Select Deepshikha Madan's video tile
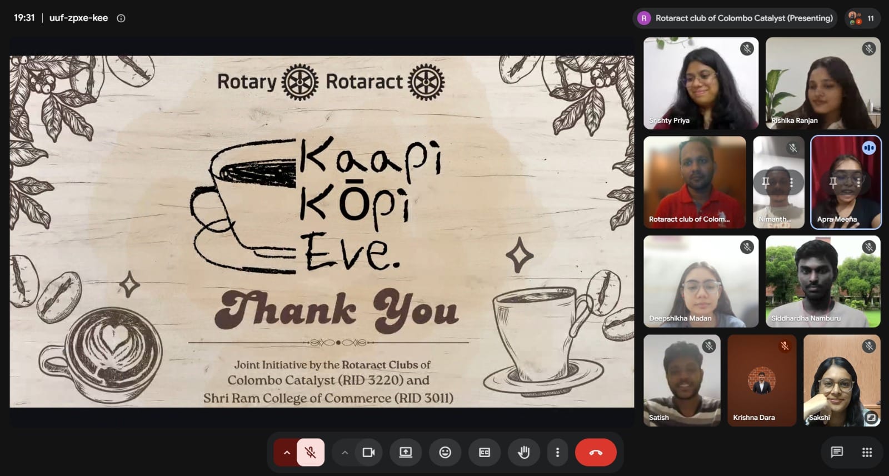The width and height of the screenshot is (889, 476). point(701,282)
